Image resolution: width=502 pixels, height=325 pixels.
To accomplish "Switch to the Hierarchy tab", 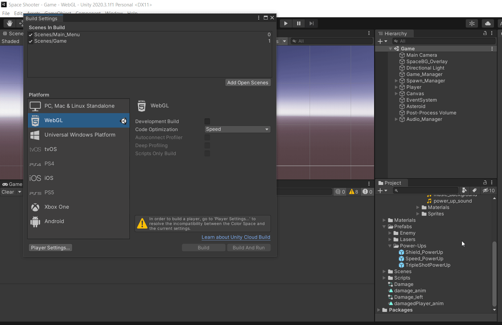I will tap(394, 33).
